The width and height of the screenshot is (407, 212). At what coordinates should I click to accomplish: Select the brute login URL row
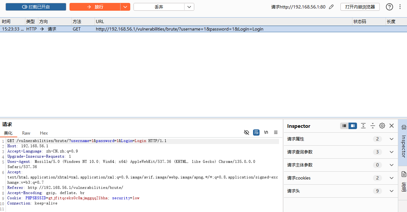click(x=203, y=29)
